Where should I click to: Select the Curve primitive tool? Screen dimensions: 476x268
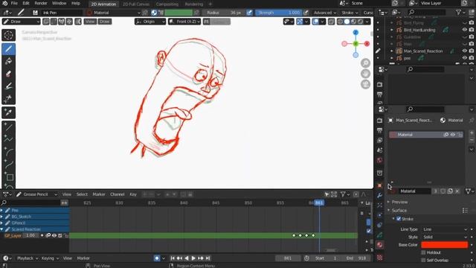pos(8,165)
